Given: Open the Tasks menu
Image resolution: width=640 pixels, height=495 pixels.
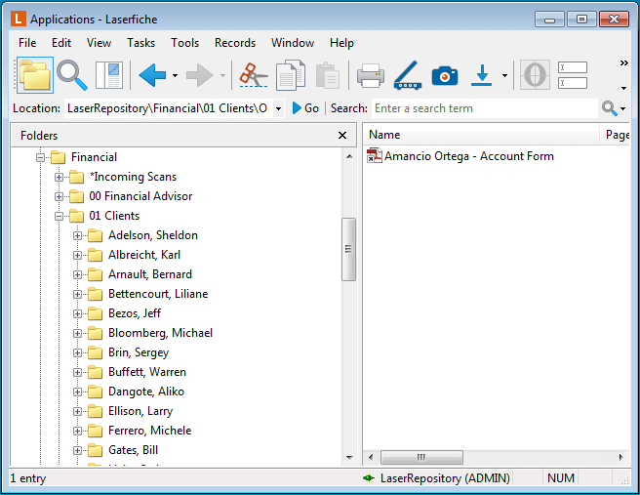Looking at the screenshot, I should coord(140,43).
